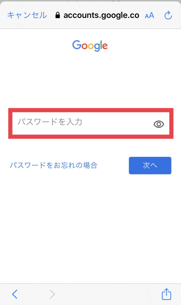The image size is (181, 305).
Task: Dismiss the web sheet using キャンセル
Action: pos(27,15)
